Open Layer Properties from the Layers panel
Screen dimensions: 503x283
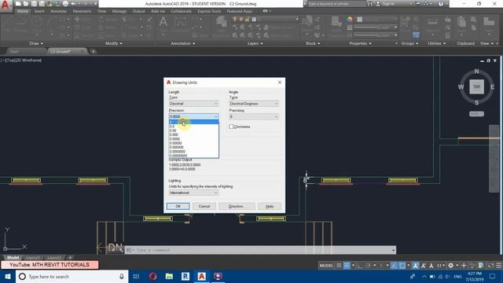[222, 22]
